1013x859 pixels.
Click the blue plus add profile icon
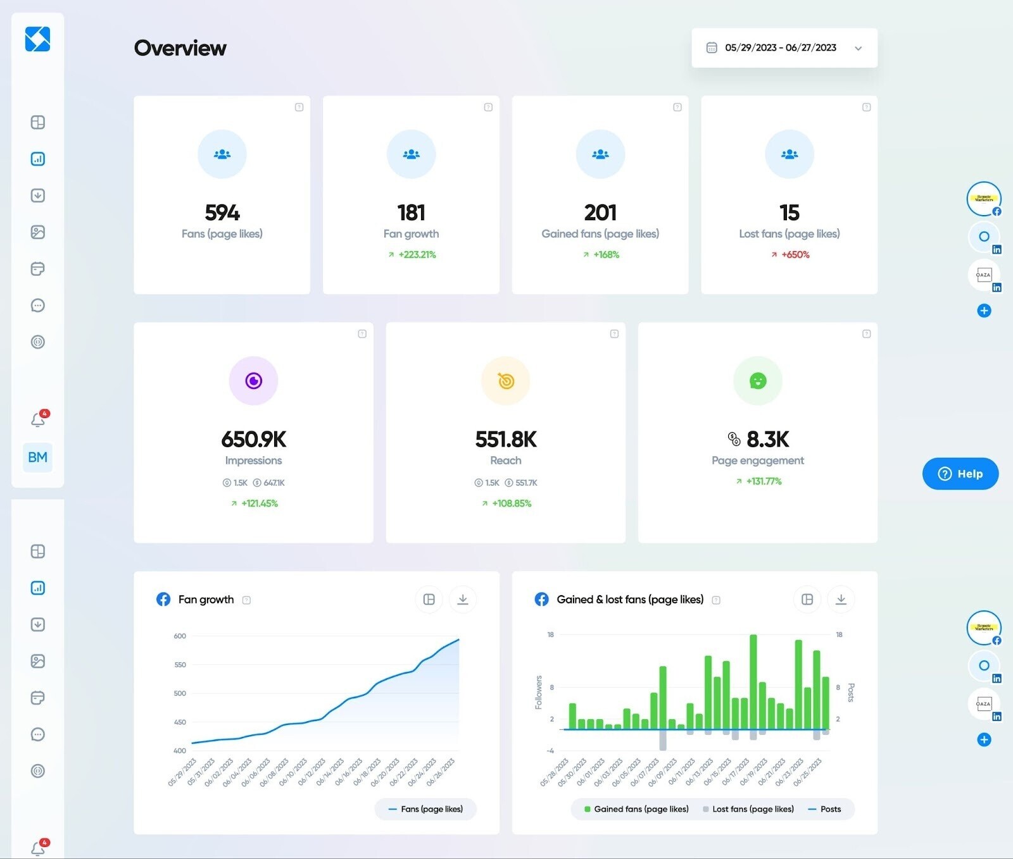coord(984,311)
